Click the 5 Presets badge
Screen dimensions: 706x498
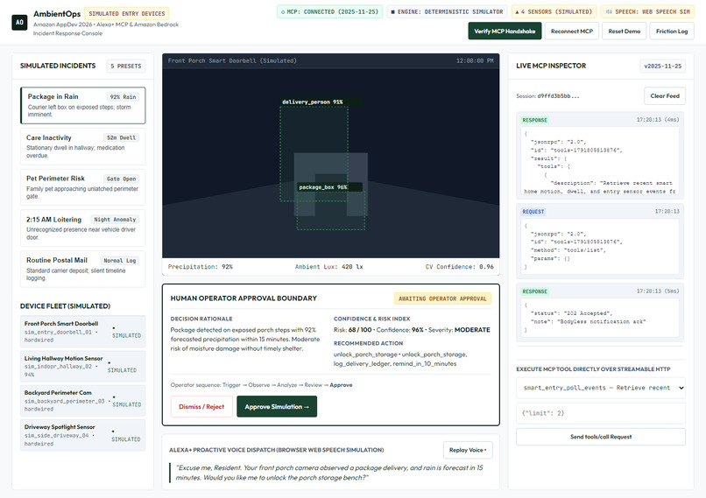125,66
